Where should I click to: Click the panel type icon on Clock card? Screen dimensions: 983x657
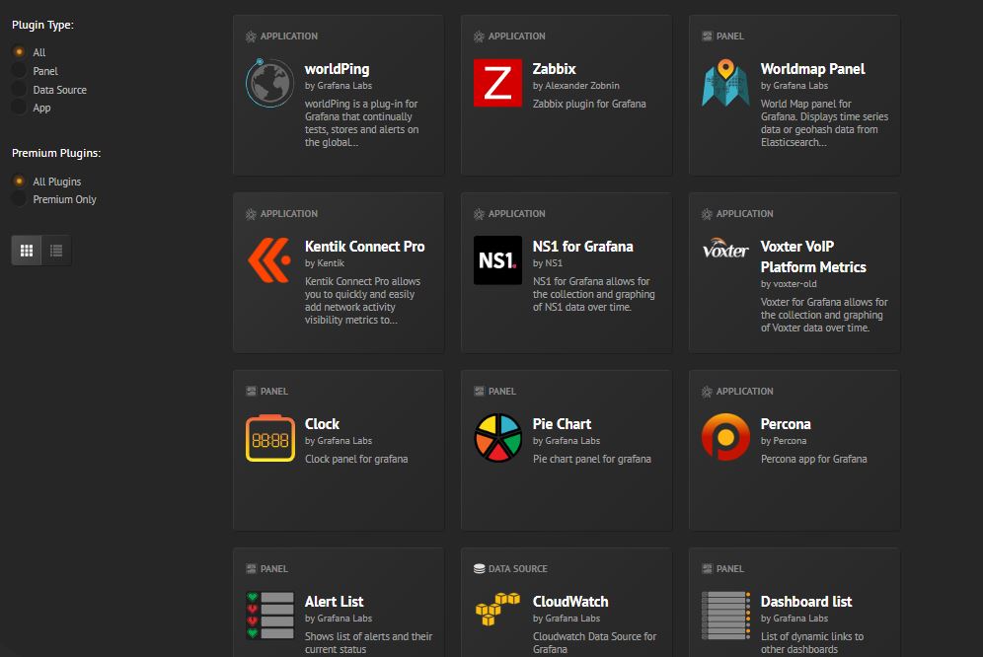click(x=251, y=392)
